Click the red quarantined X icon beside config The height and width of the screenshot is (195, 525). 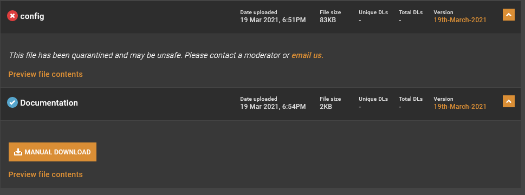[12, 16]
